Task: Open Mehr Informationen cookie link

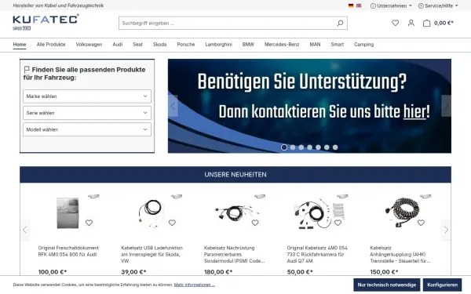Action: 195,285
